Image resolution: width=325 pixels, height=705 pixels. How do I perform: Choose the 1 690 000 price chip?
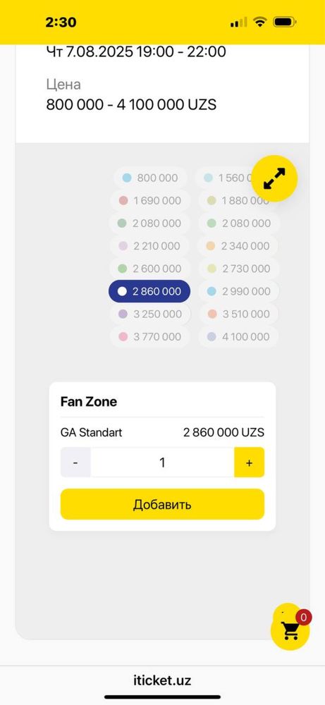pyautogui.click(x=149, y=200)
